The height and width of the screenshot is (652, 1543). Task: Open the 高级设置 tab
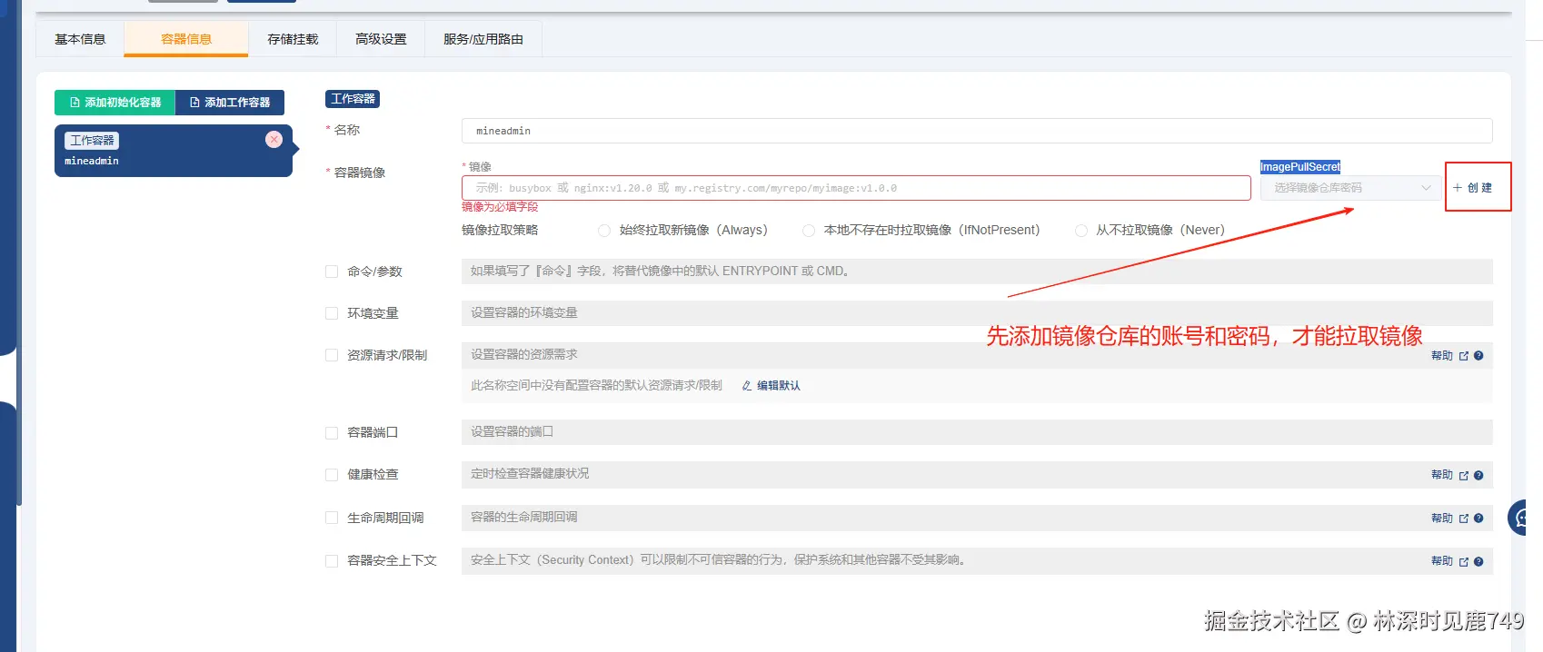381,39
